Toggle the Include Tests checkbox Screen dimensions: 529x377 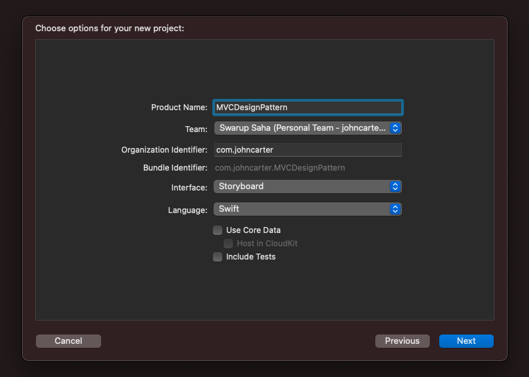[x=218, y=257]
